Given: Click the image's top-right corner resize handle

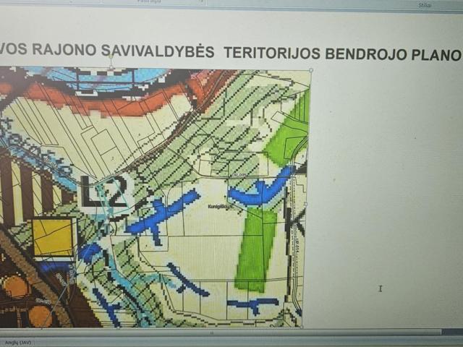Looking at the screenshot, I should [311, 70].
